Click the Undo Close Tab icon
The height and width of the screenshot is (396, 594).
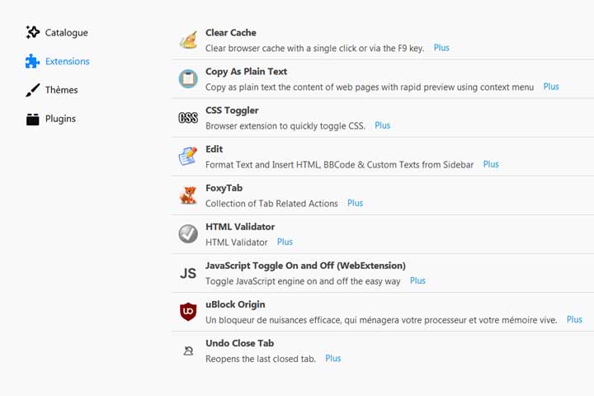tap(188, 351)
